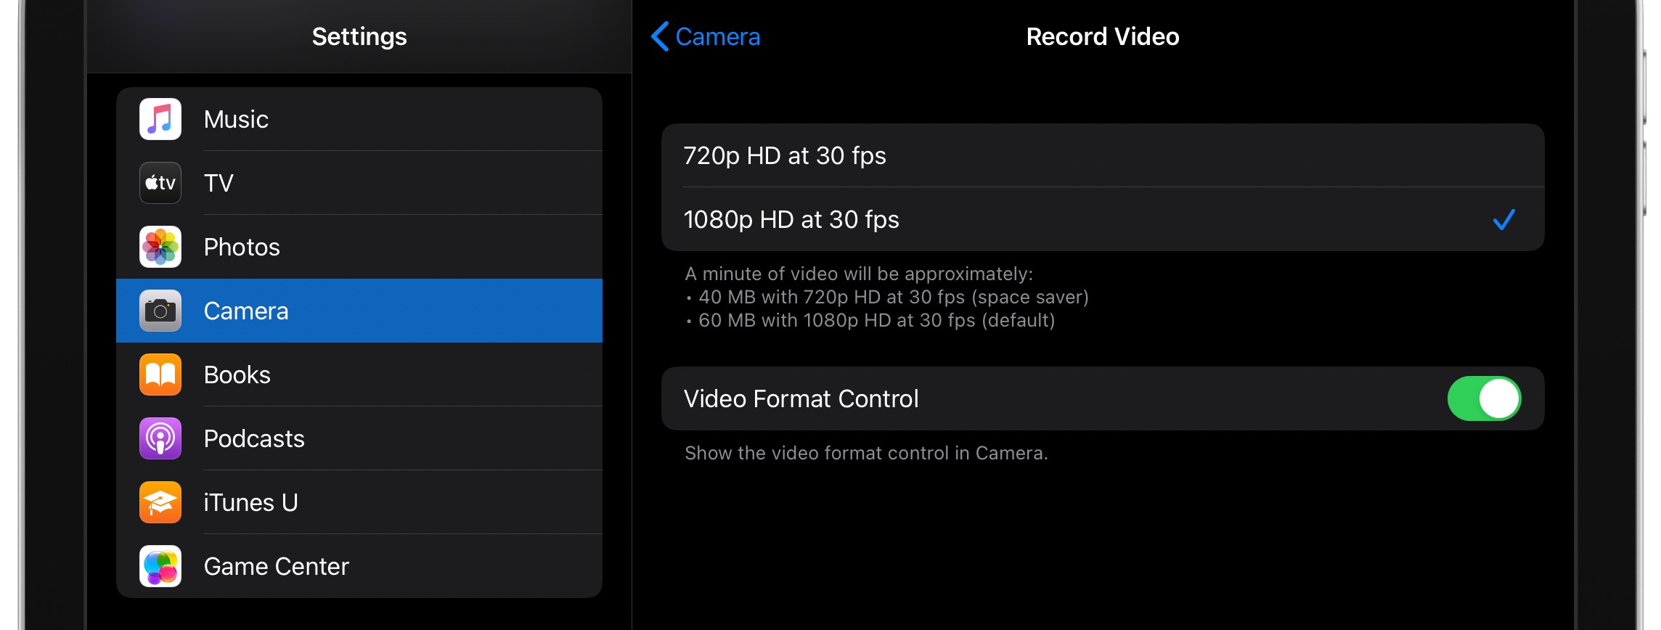Open Game Center settings row
This screenshot has width=1661, height=630.
click(x=359, y=566)
